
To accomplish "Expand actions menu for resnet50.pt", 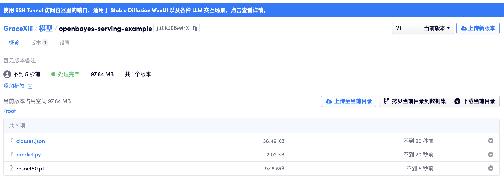I will [491, 168].
